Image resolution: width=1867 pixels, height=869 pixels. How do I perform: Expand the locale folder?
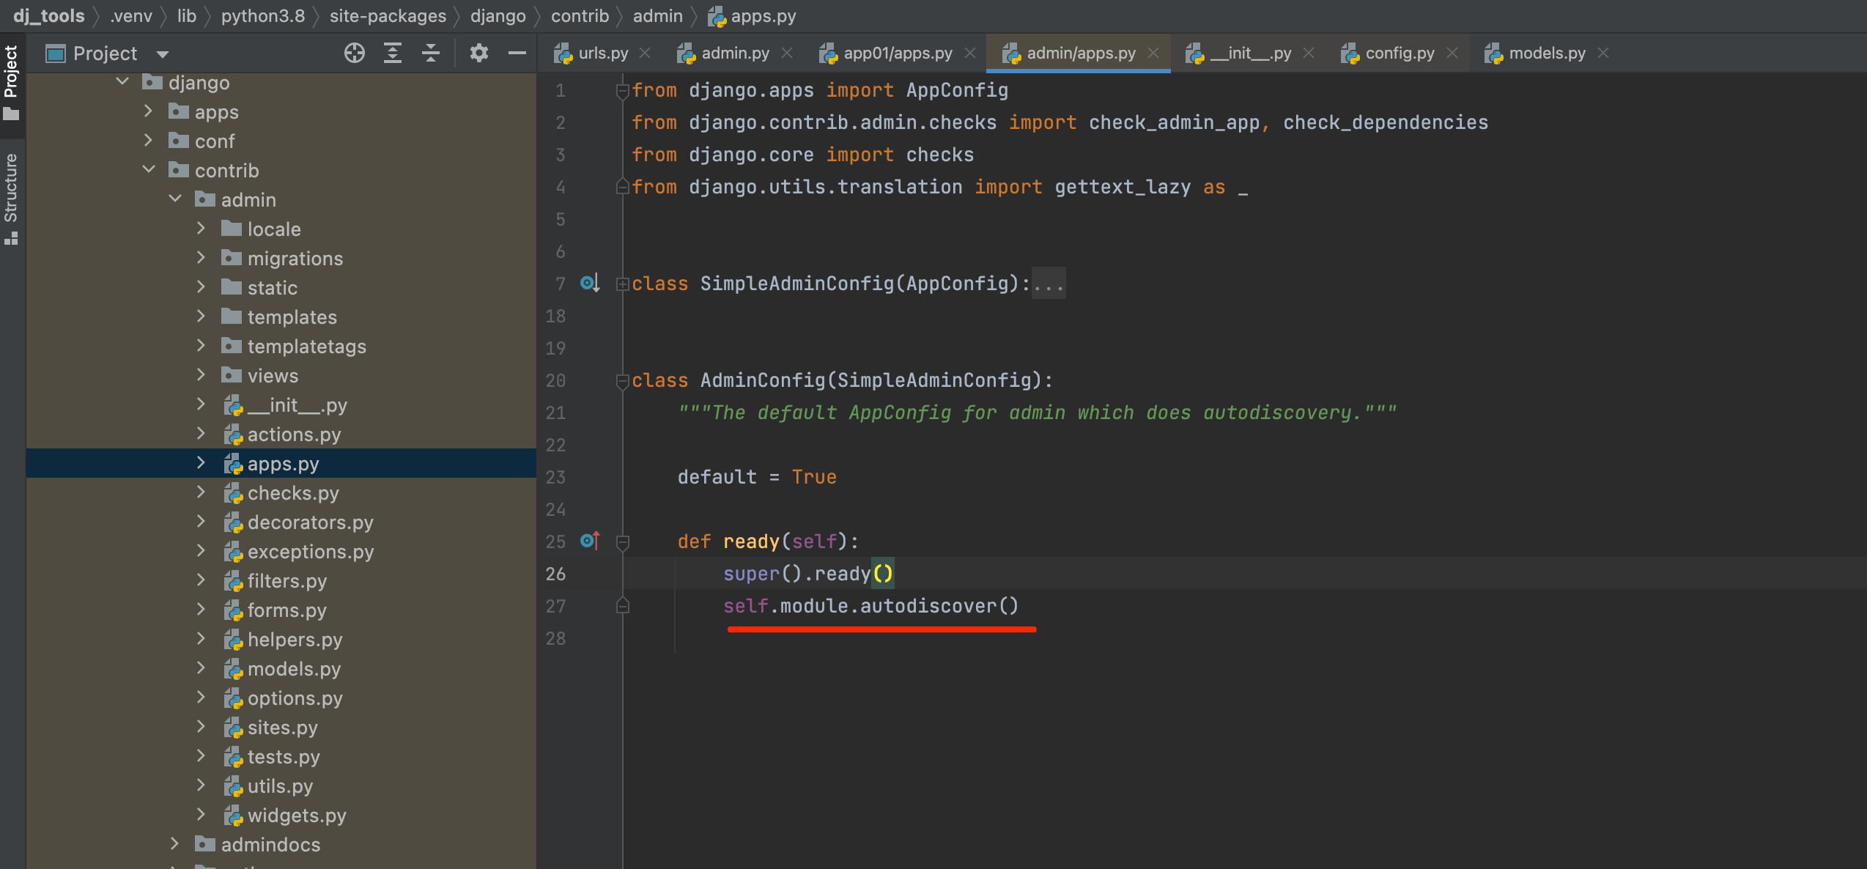coord(202,228)
